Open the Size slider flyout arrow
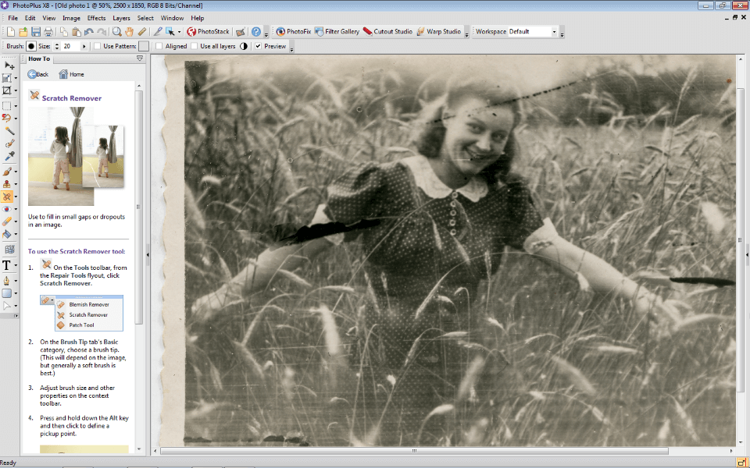 point(84,46)
